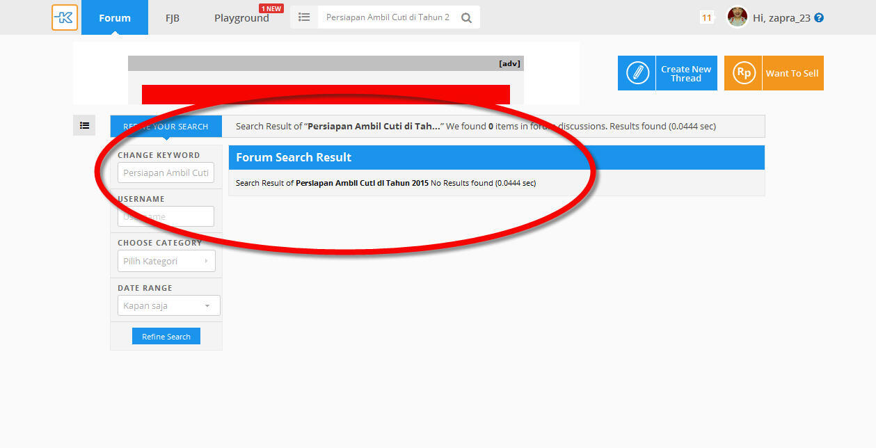Click the pencil icon for new thread
The width and height of the screenshot is (876, 448).
(637, 73)
